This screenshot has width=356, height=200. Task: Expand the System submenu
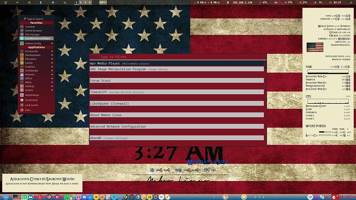(36, 90)
